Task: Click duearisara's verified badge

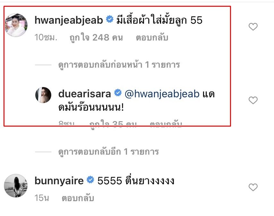Action: 118,93
